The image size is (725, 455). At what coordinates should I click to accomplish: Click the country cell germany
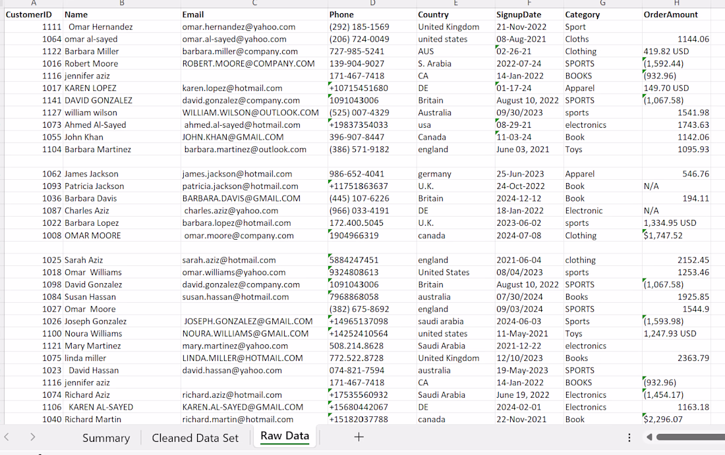(x=455, y=174)
